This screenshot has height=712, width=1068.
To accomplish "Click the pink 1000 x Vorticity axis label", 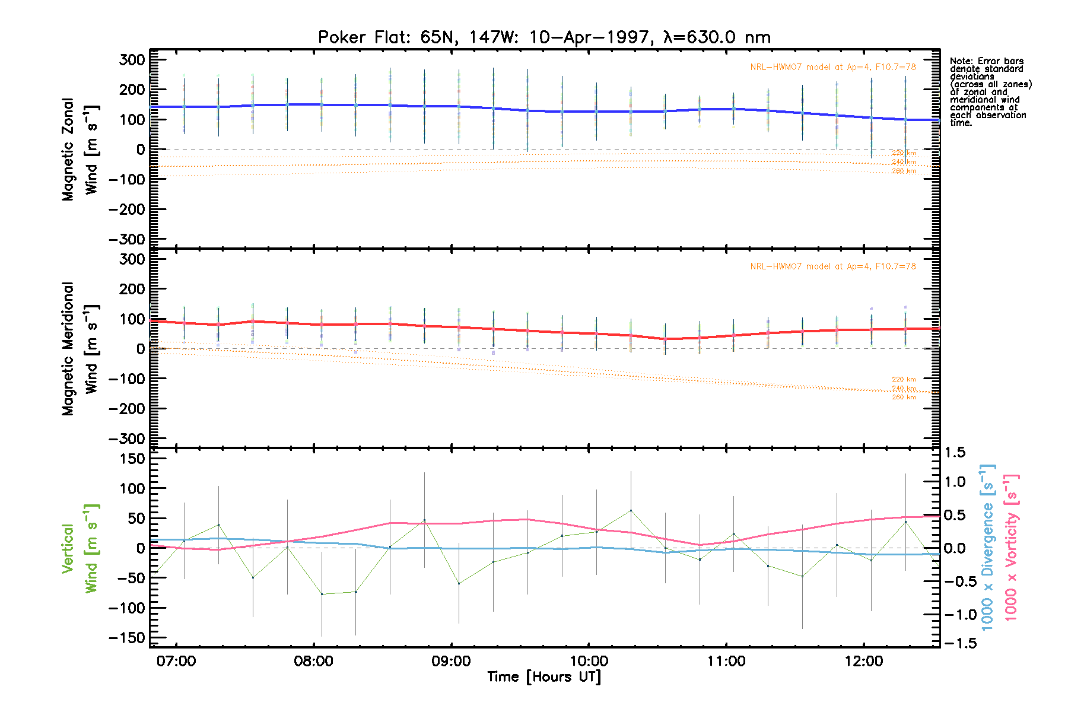I will coord(1010,548).
